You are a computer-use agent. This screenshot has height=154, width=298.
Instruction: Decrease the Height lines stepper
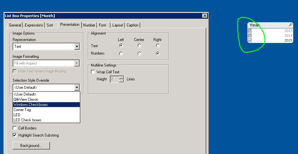121,81
